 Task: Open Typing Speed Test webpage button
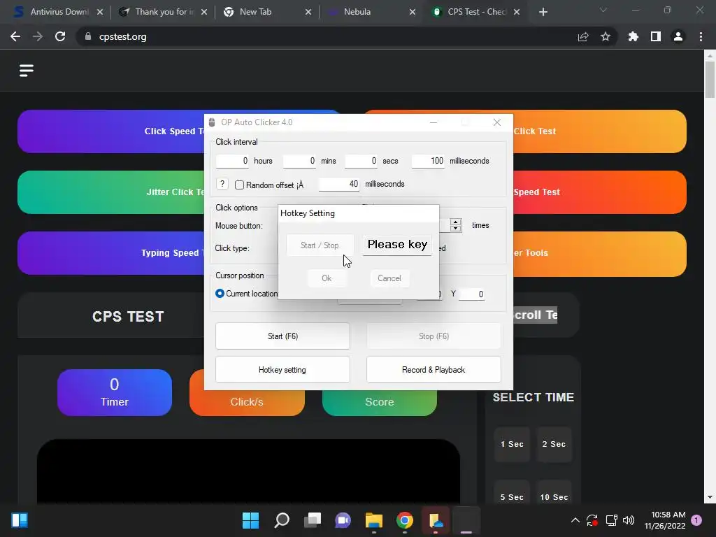pyautogui.click(x=111, y=252)
